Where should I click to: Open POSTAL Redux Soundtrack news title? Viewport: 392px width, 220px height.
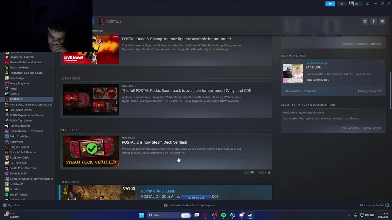click(187, 90)
